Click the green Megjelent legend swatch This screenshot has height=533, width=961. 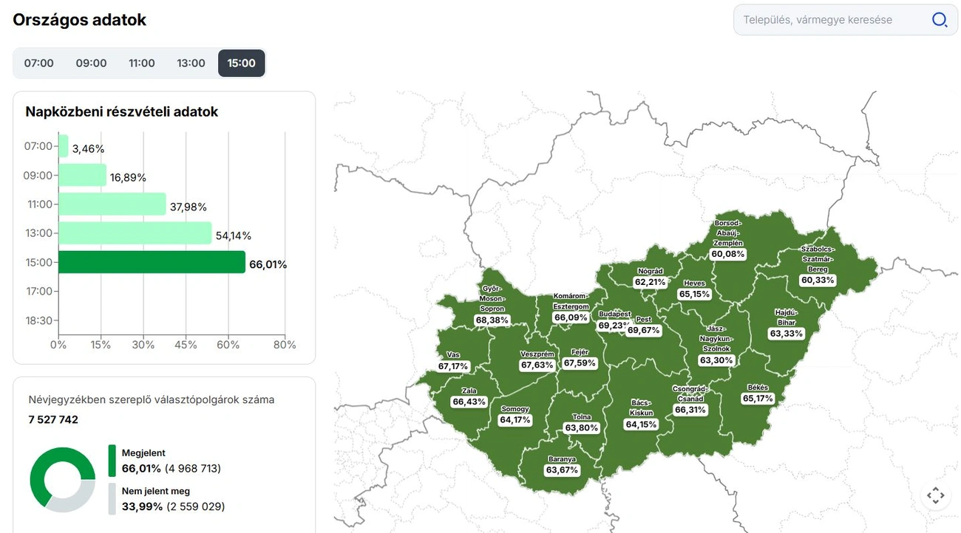click(x=112, y=461)
